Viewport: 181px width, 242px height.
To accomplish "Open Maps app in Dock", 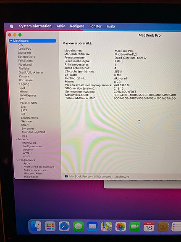I will 106,226.
